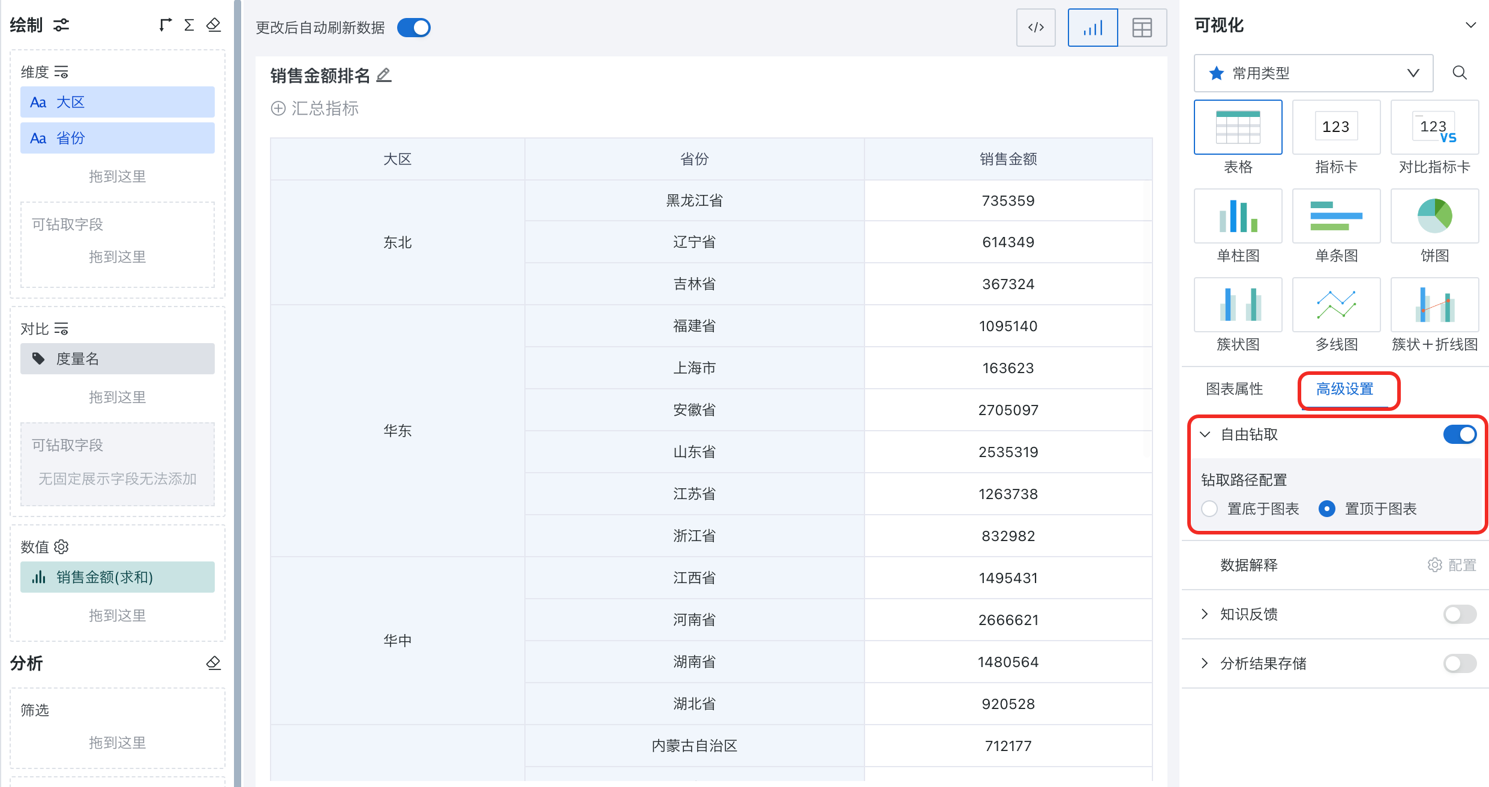The height and width of the screenshot is (787, 1489).
Task: Open the 常用类型 dropdown
Action: [1313, 73]
